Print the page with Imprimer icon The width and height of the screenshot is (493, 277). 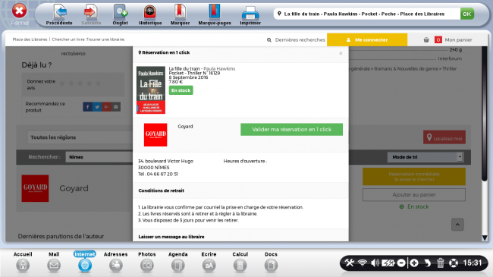coord(250,13)
